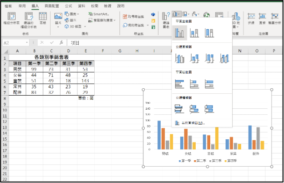Open the Hierarchy chart dropdown
Screen dimensions: 284x183
click(x=186, y=14)
